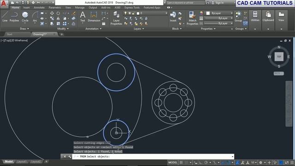295x166 pixels.
Task: Expand the Block panel dropdown
Action: click(177, 29)
